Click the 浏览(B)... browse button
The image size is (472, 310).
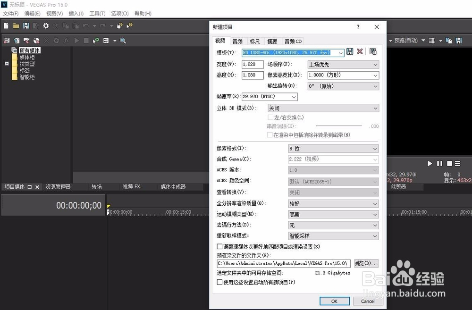(366, 263)
